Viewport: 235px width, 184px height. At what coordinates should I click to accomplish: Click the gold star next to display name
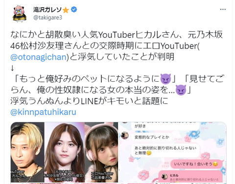[66, 10]
